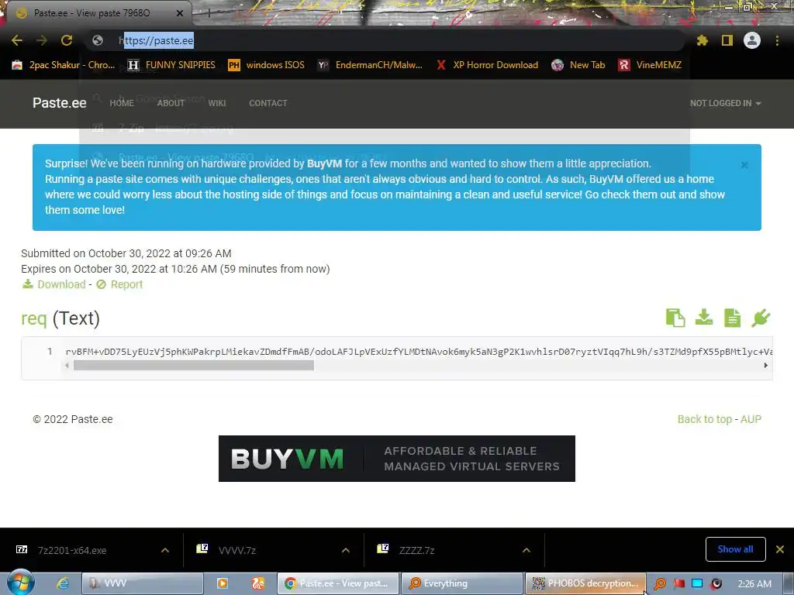The image size is (794, 595).
Task: Reload the Paste.ee page
Action: (67, 40)
